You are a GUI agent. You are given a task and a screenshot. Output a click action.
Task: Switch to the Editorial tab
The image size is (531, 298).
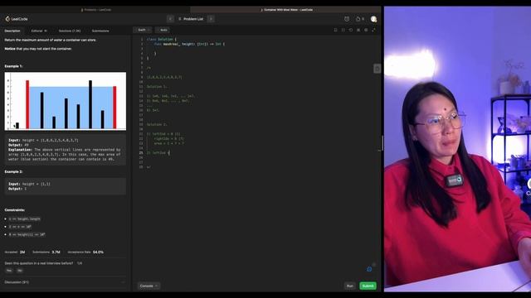pos(39,31)
